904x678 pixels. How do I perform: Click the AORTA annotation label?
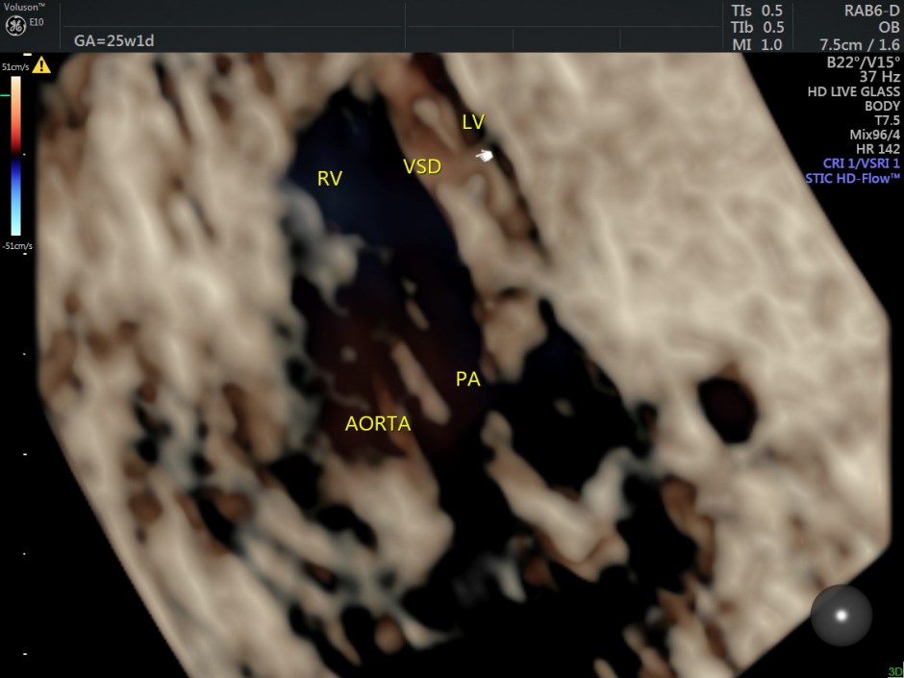[x=378, y=423]
